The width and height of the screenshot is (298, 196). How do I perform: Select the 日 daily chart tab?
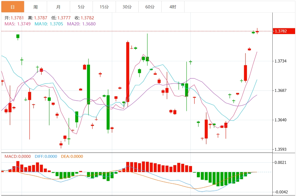click(x=13, y=7)
